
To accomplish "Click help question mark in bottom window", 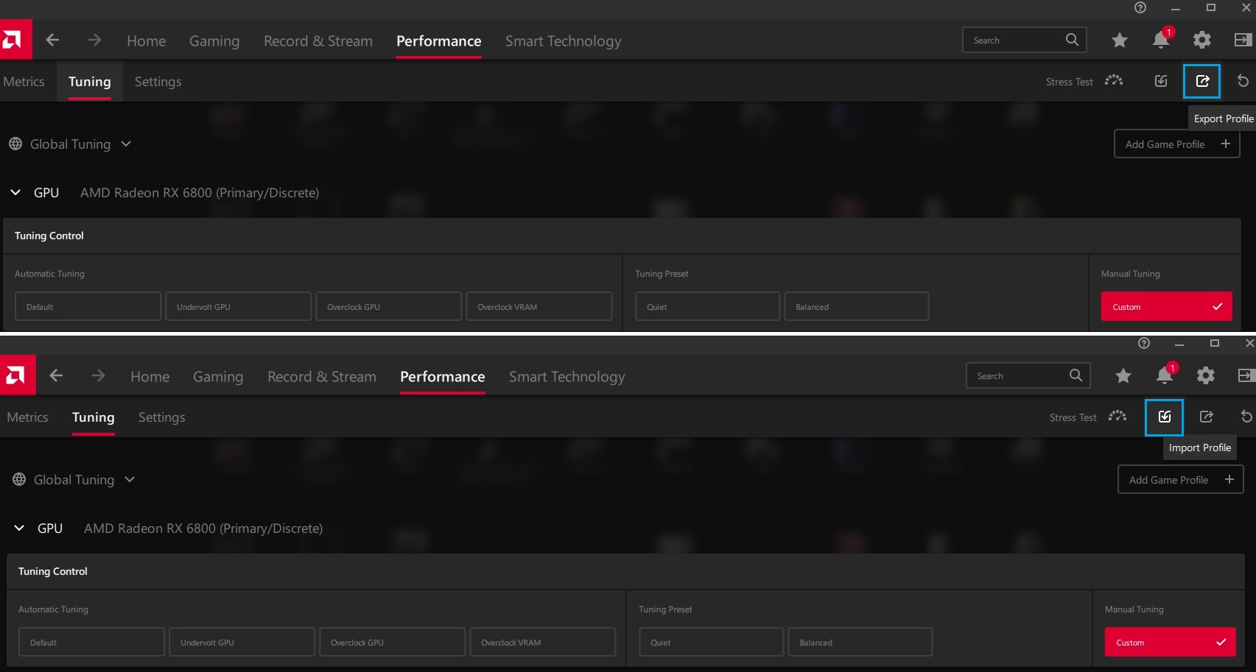I will 1144,344.
